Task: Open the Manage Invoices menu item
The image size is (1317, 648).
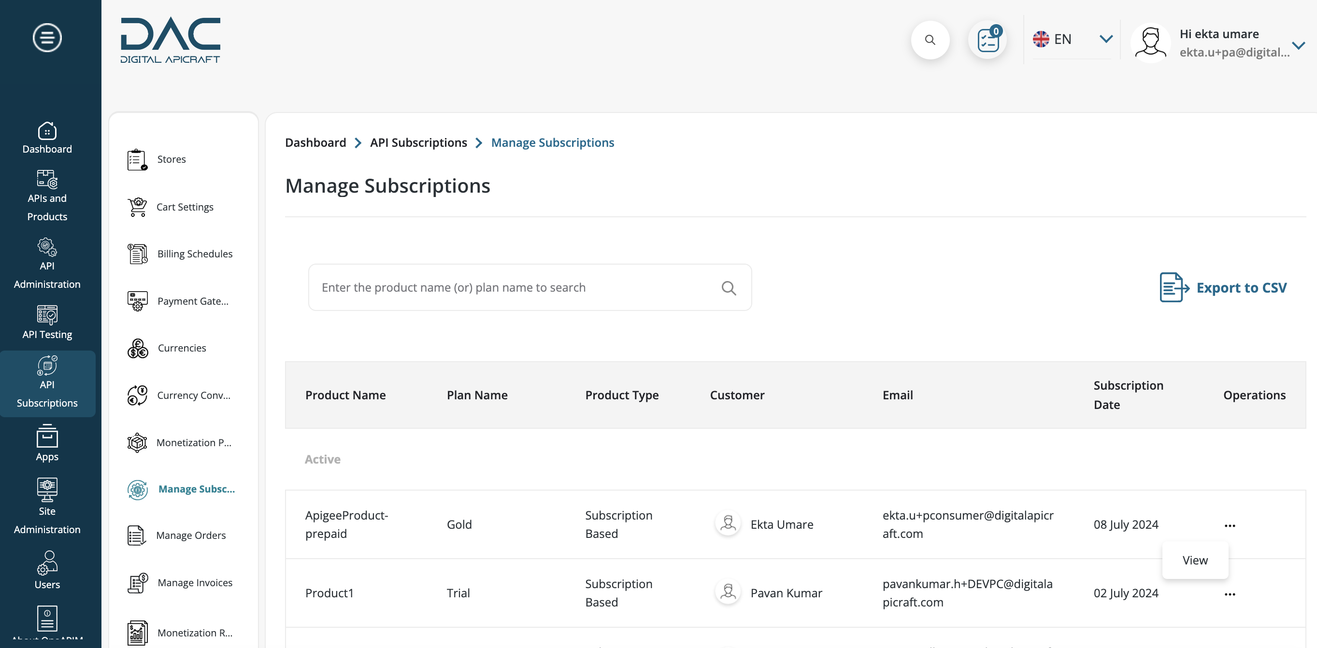Action: (x=195, y=583)
